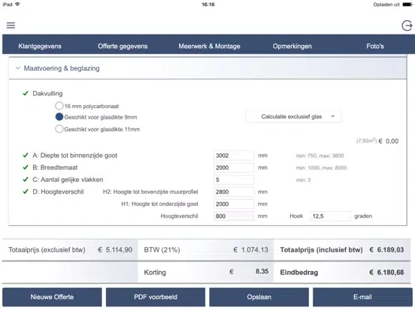Select 16 mm polycarbonaat option
This screenshot has height=311, width=415.
point(59,106)
